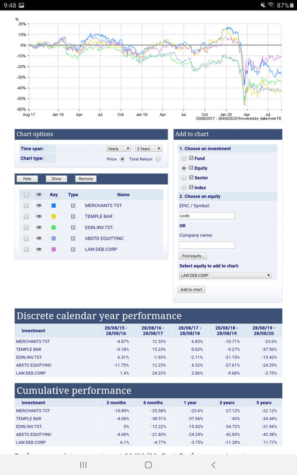Check the select-all checkbox in header
The height and width of the screenshot is (475, 297).
pos(26,195)
